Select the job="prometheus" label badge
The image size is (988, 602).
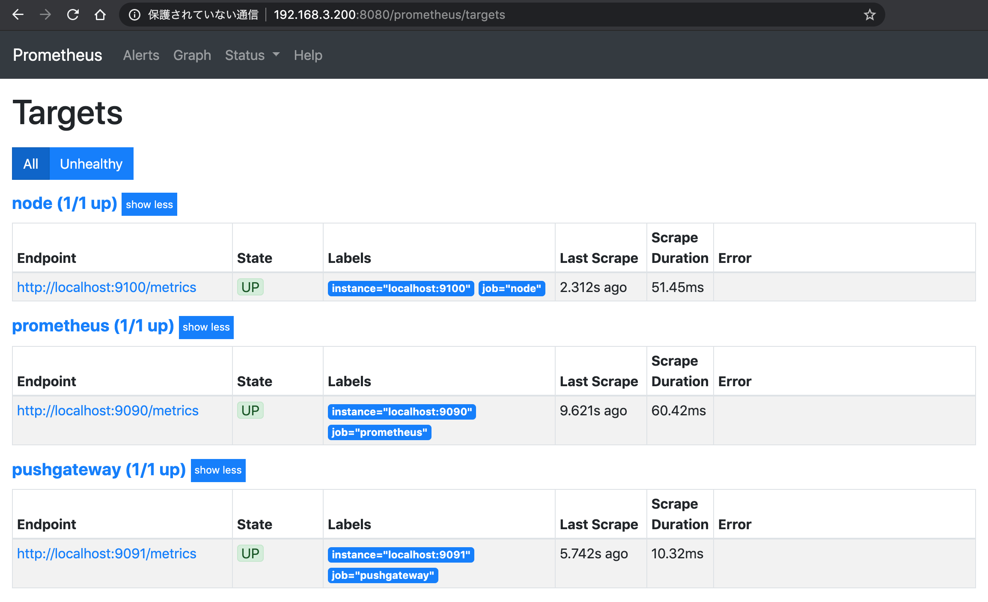point(380,432)
